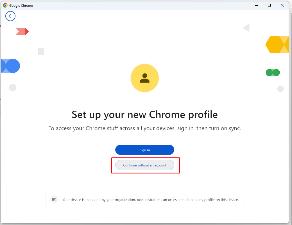
Task: Close the Chrome profile setup window
Action: point(282,5)
